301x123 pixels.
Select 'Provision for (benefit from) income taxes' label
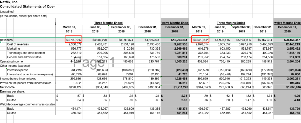(x=26, y=83)
